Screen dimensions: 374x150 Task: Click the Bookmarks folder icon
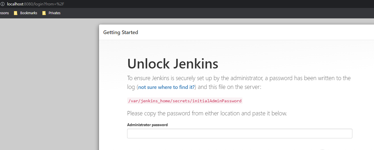coord(16,13)
